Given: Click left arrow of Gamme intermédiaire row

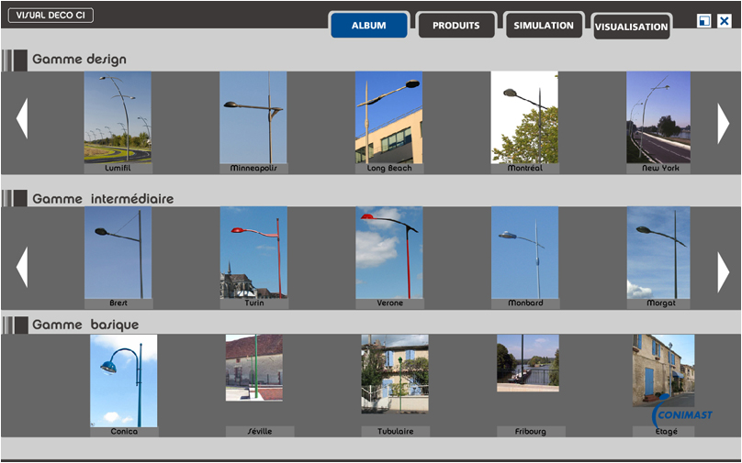Looking at the screenshot, I should coord(22,268).
